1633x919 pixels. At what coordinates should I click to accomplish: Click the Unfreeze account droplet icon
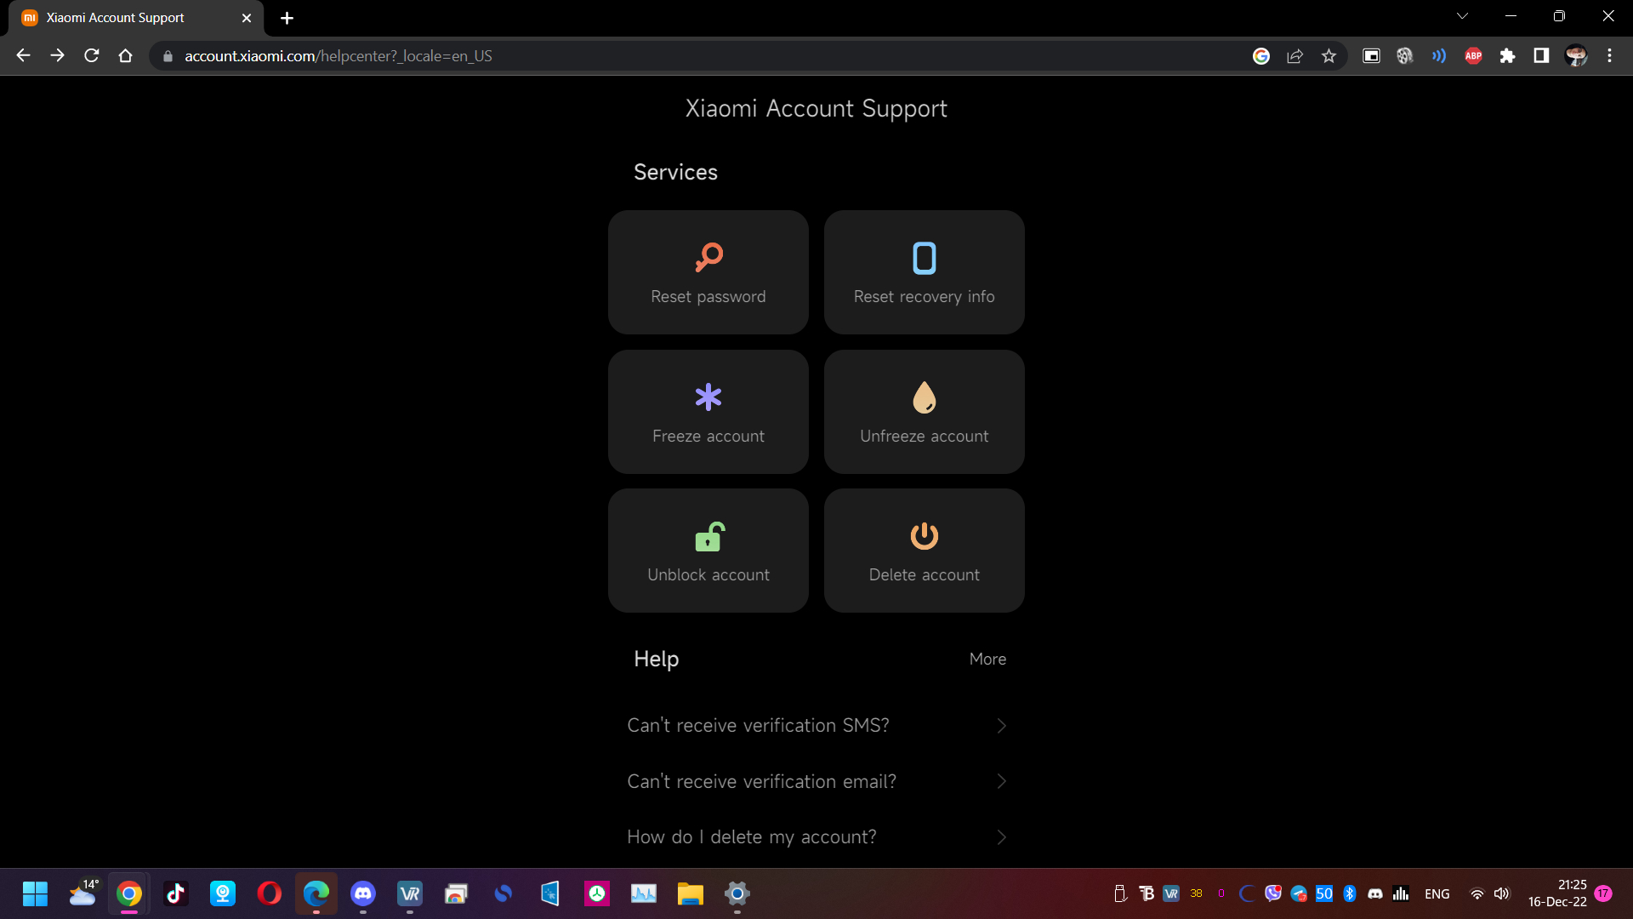click(x=924, y=397)
